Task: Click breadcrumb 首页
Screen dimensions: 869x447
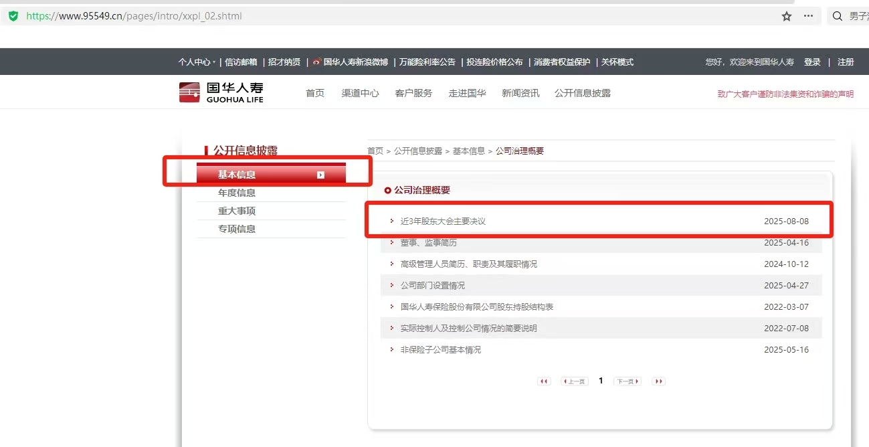Action: pyautogui.click(x=375, y=151)
